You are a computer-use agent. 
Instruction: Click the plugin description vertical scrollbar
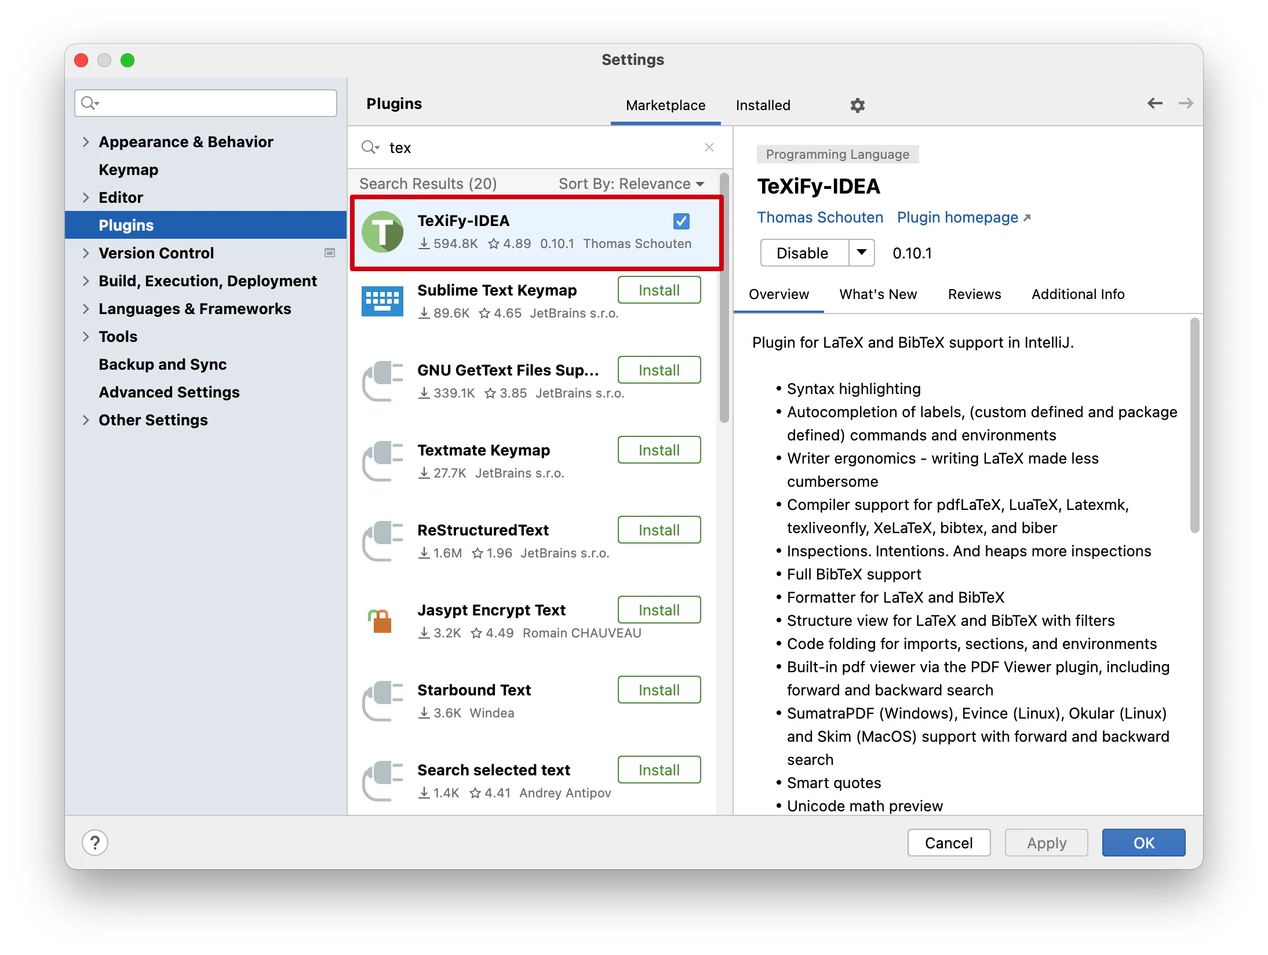[1194, 425]
